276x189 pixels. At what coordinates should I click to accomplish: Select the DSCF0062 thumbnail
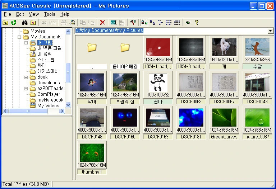point(191,88)
